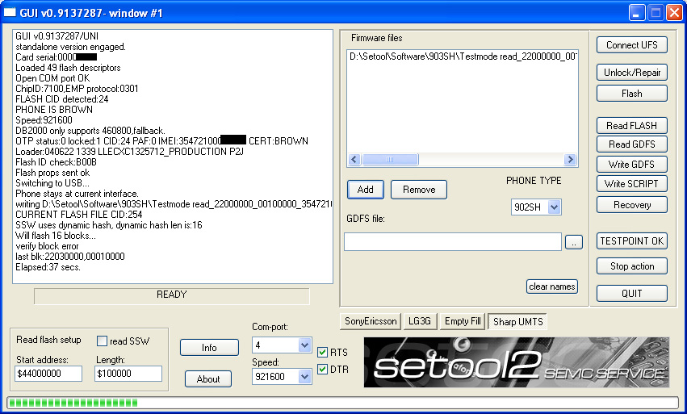Click the Read FLASH button

[631, 126]
